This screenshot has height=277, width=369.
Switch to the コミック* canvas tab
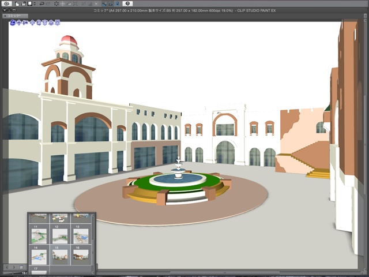coord(16,16)
